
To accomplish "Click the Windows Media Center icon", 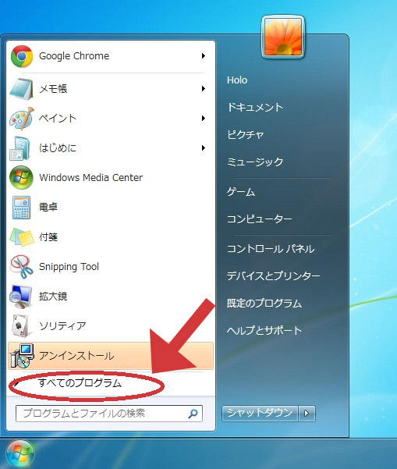I will [x=21, y=177].
